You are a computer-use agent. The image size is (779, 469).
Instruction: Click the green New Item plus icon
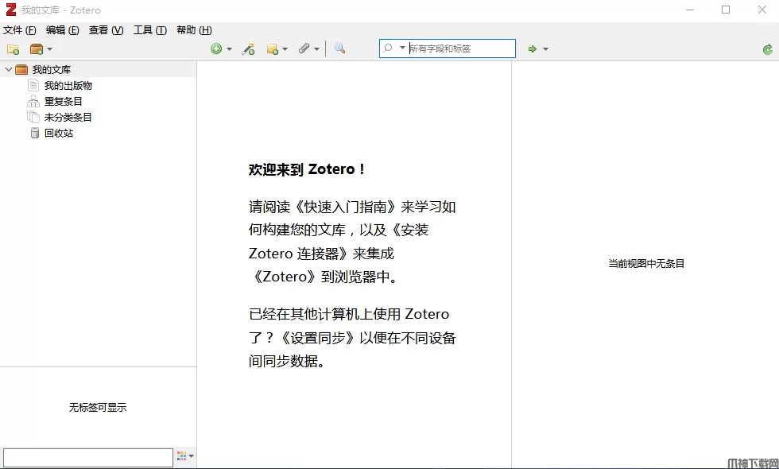(x=216, y=49)
